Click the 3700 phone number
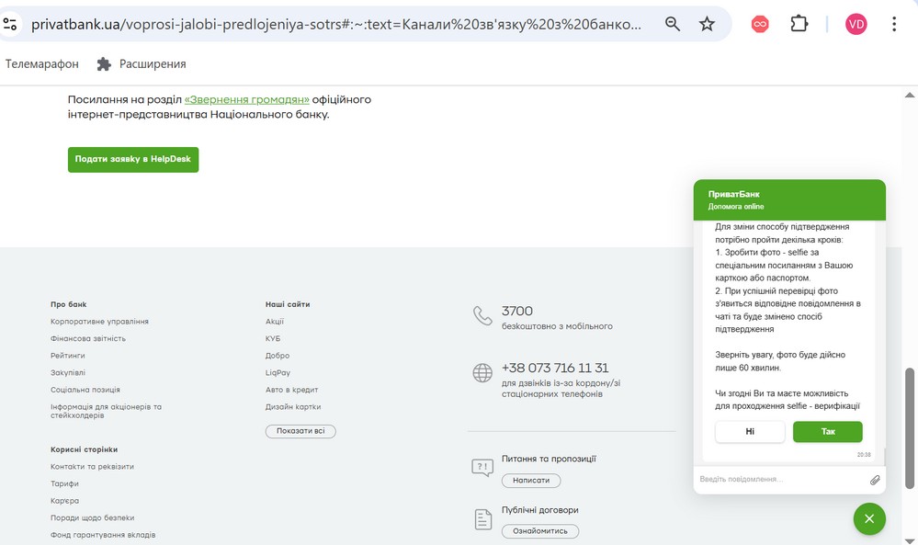Screen dimensions: 918x545 point(517,311)
